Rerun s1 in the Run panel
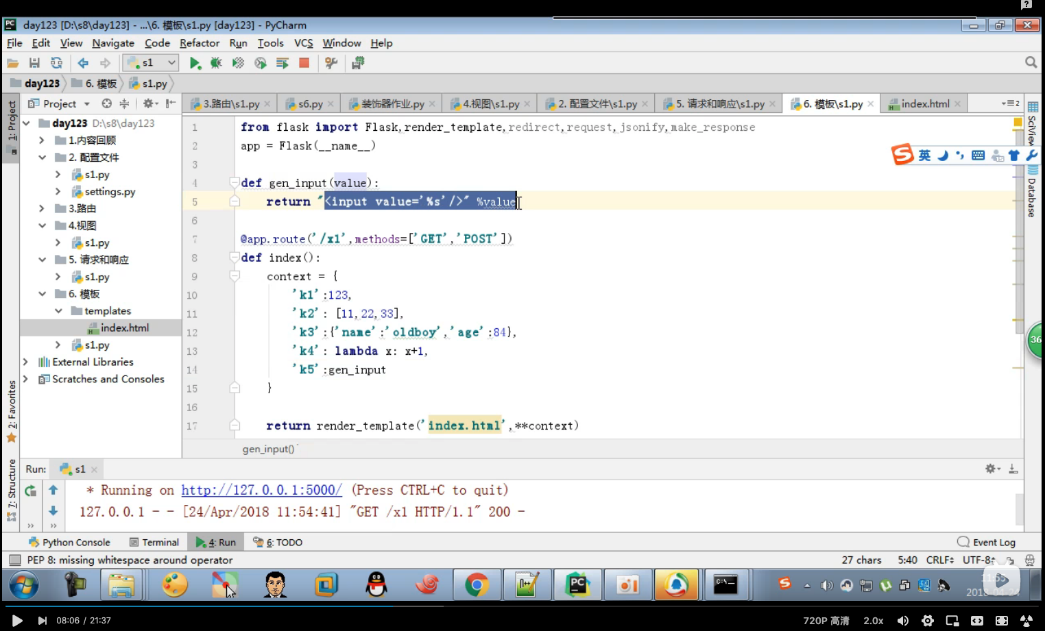Viewport: 1045px width, 631px height. point(30,491)
